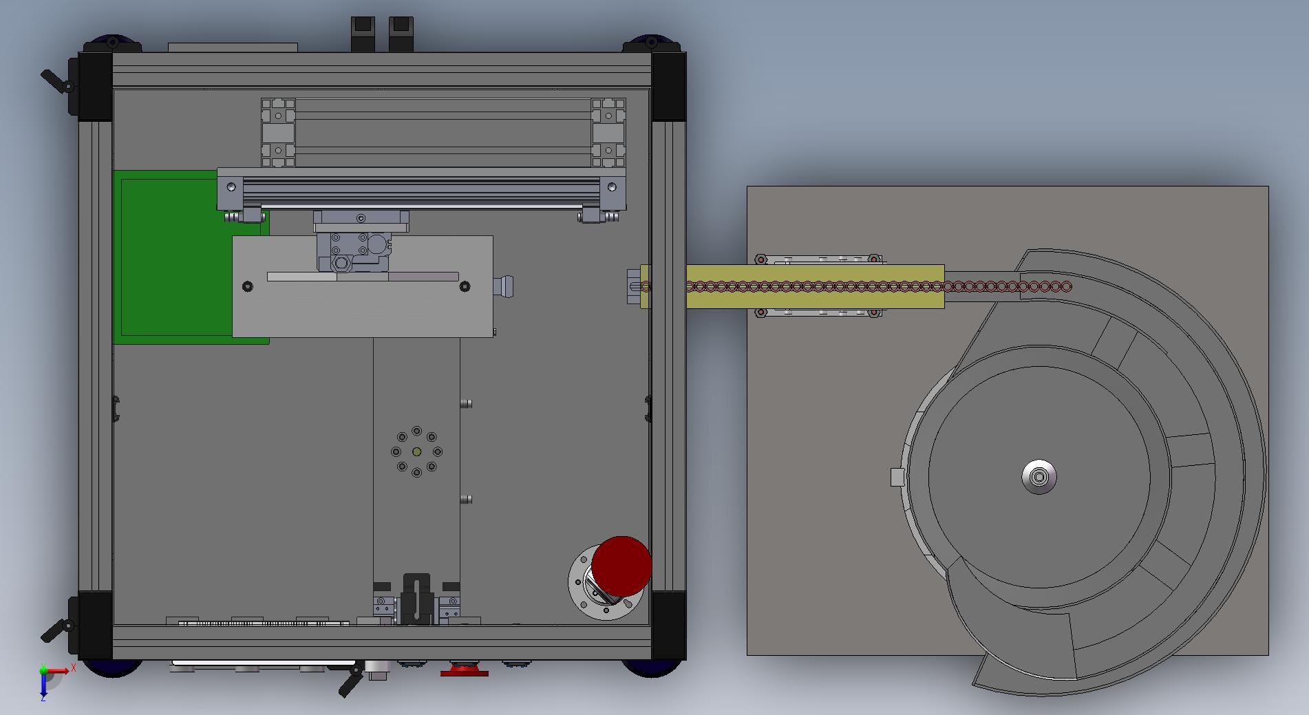Image resolution: width=1309 pixels, height=715 pixels.
Task: Pick the fitting on slide plate's right end
Action: pyautogui.click(x=503, y=286)
